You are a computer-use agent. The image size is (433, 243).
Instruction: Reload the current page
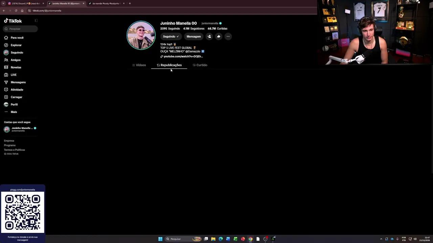point(16,10)
